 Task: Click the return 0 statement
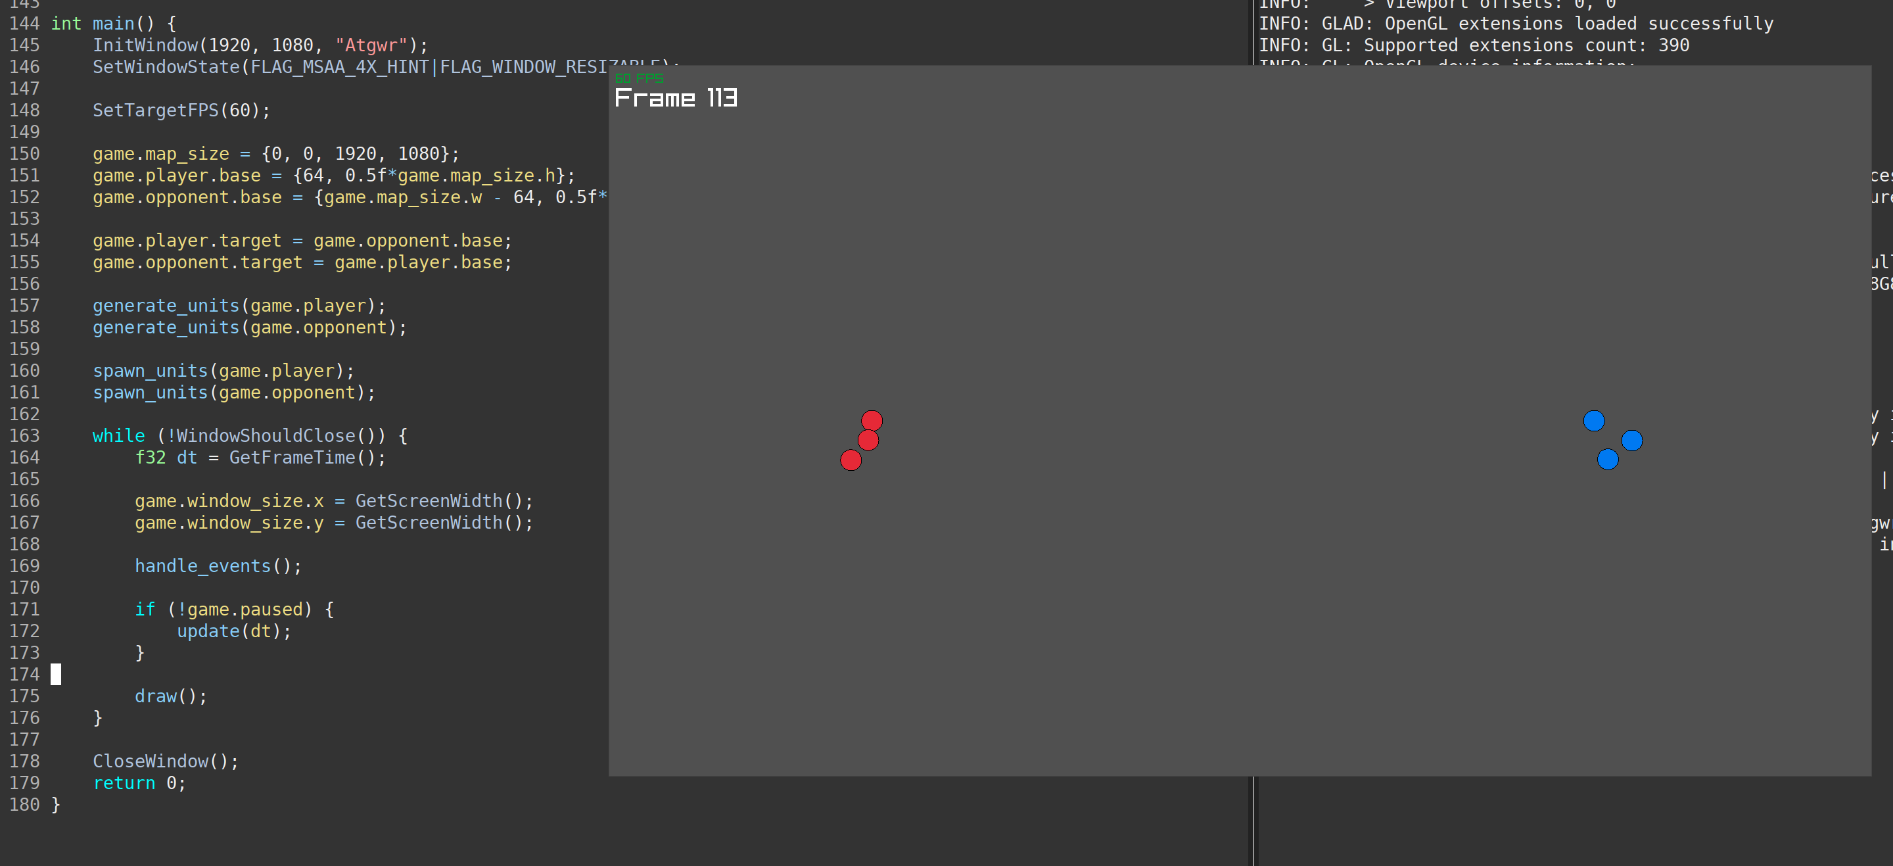tap(139, 783)
